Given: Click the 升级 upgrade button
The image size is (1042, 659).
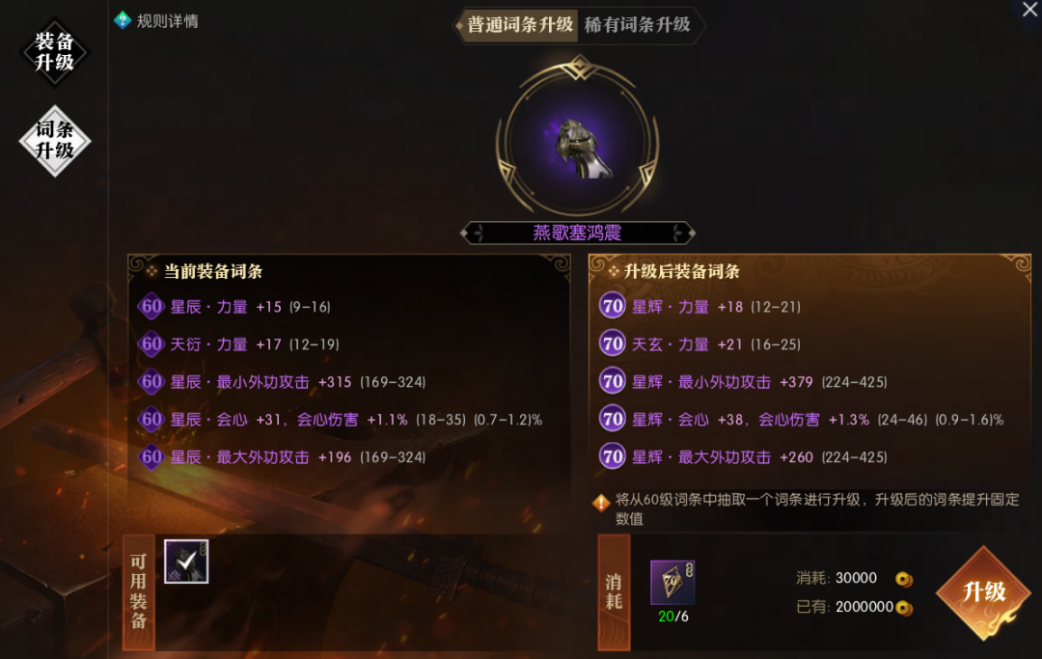Looking at the screenshot, I should (x=984, y=592).
